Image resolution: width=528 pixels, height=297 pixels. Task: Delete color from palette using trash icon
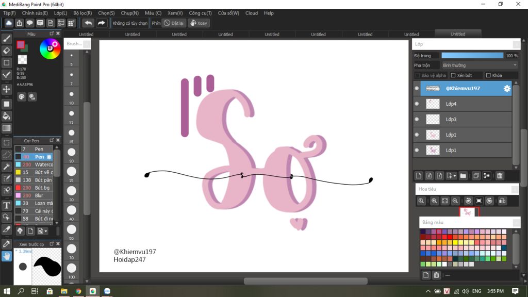click(x=436, y=275)
